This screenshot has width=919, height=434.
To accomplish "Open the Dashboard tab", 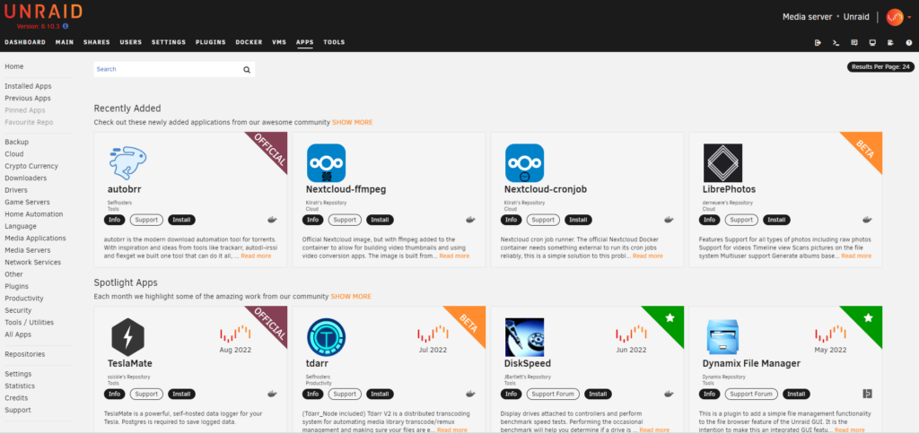I will pos(25,42).
